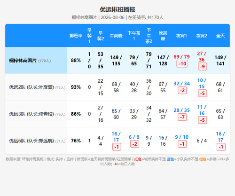Select the 夜宵2 column header

[202, 36]
